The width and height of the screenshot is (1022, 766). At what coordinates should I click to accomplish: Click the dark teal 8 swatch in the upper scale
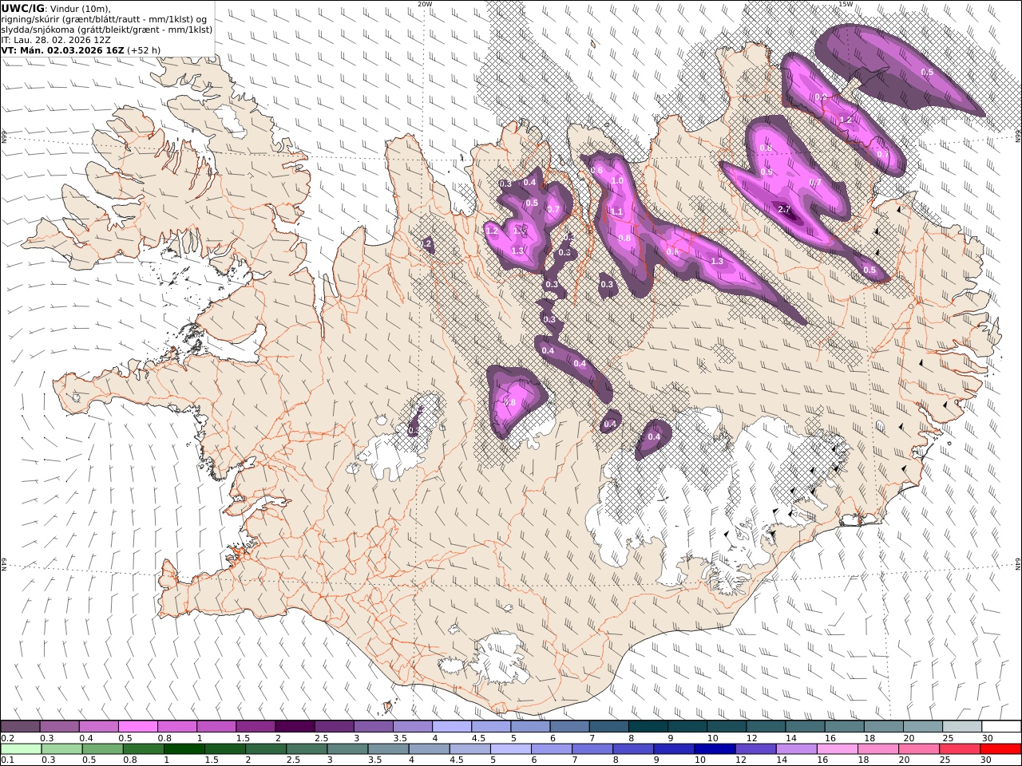click(648, 726)
